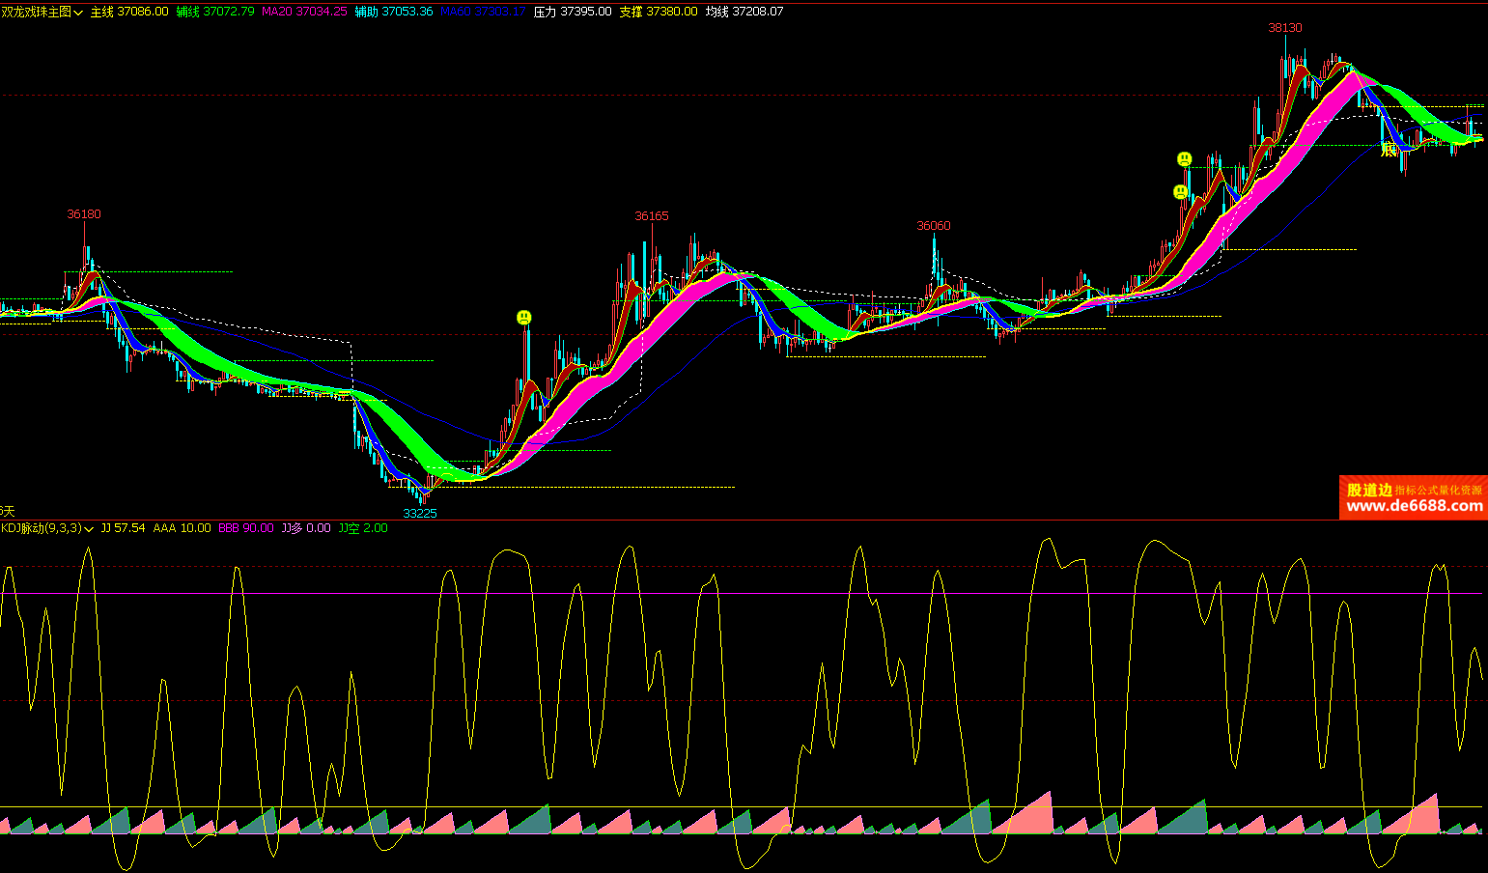The width and height of the screenshot is (1488, 873).
Task: Select the 38130 high price label
Action: tap(1284, 28)
